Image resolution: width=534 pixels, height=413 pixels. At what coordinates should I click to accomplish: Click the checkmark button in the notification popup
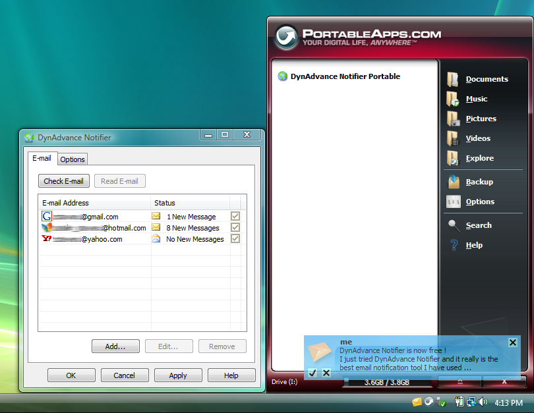[312, 373]
